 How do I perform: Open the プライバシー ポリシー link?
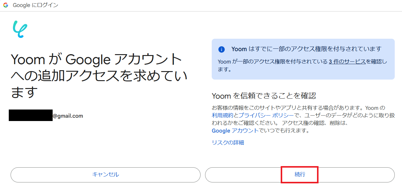pos(266,116)
